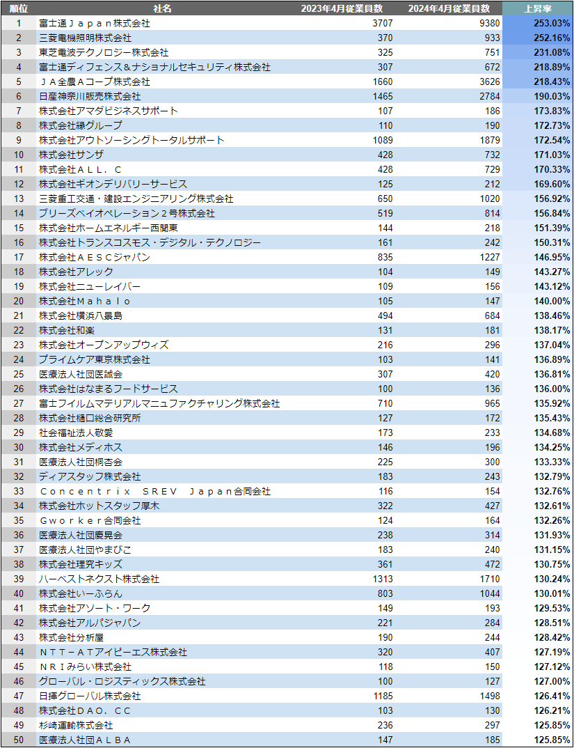The height and width of the screenshot is (748, 574).
Task: Select 株式会社アウトソーシングトータルサポート cell
Action: (x=132, y=140)
